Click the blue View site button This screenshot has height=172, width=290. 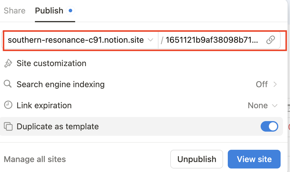[x=254, y=159]
